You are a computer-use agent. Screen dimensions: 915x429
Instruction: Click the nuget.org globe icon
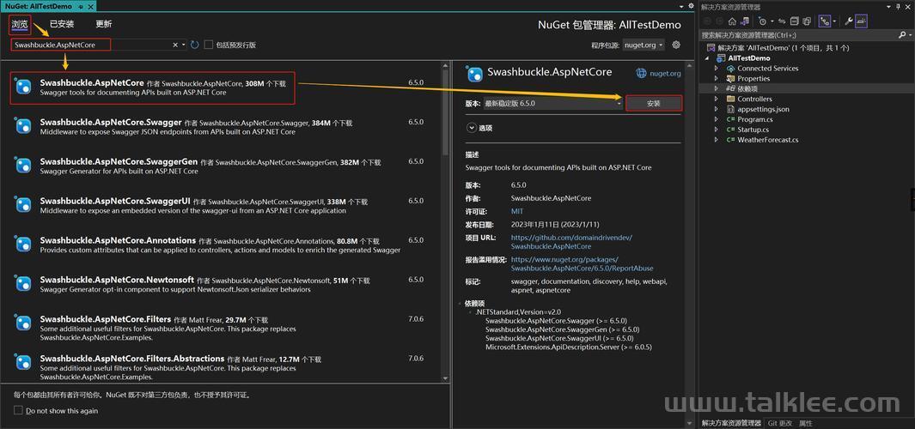pyautogui.click(x=641, y=74)
